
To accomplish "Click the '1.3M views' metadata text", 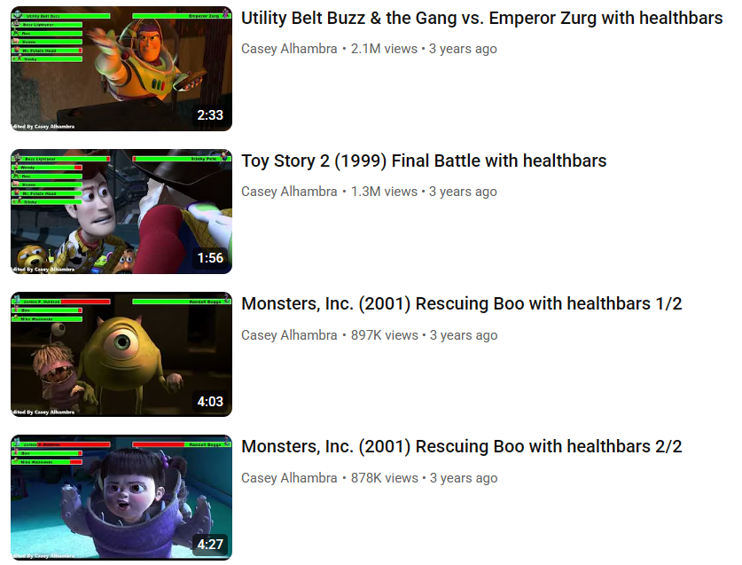I will pyautogui.click(x=384, y=192).
